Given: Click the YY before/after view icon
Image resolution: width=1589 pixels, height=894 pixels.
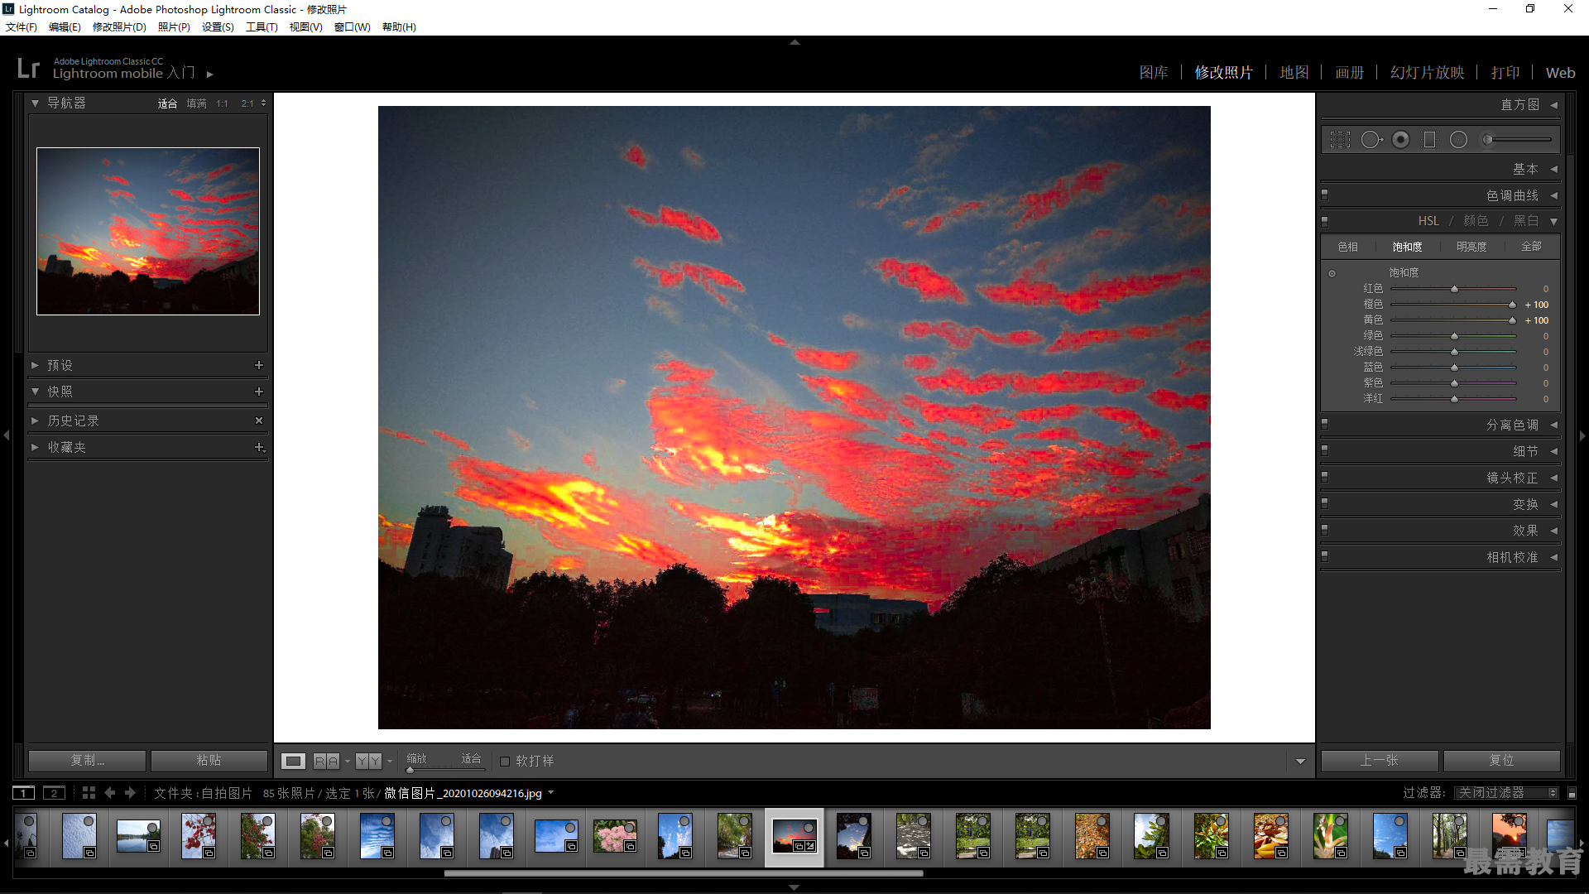Looking at the screenshot, I should click(x=369, y=761).
